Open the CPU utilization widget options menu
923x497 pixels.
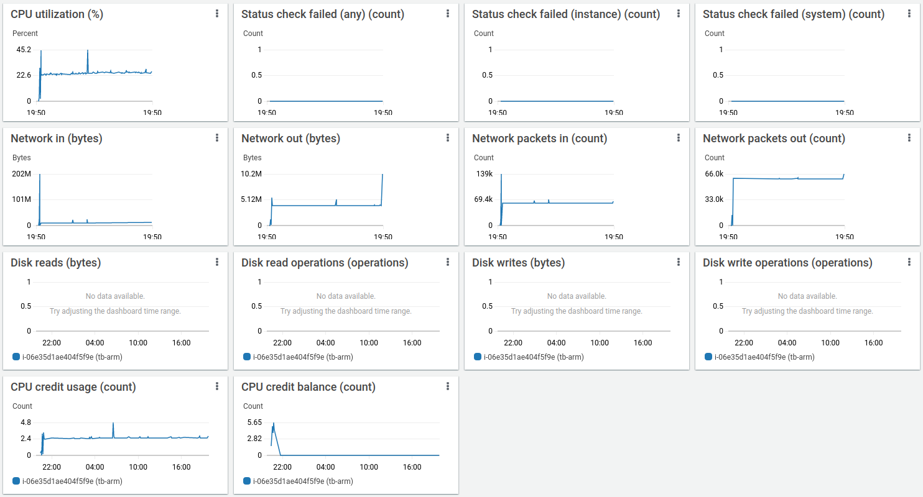pyautogui.click(x=217, y=14)
